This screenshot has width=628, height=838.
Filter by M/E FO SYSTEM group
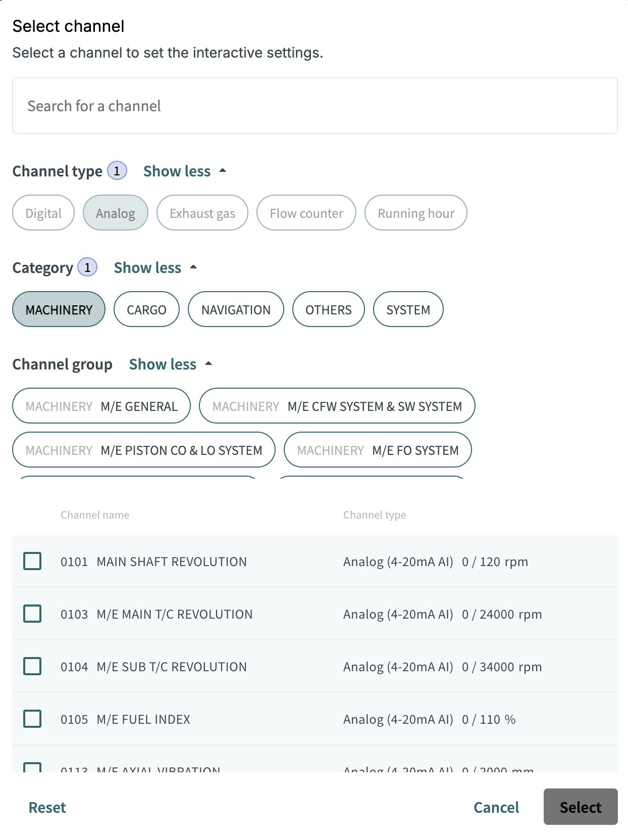(378, 450)
